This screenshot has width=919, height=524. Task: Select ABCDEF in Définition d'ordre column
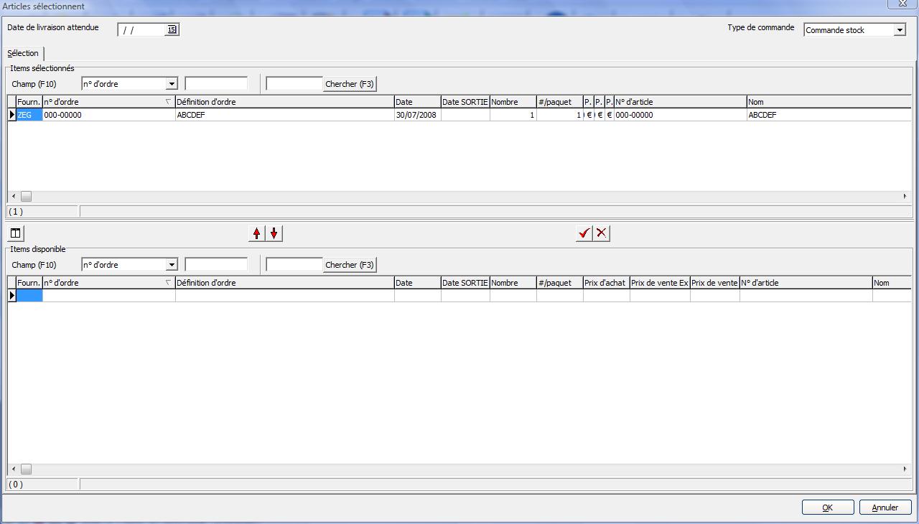(x=285, y=115)
